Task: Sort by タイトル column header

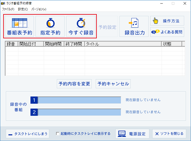Action: point(123,44)
